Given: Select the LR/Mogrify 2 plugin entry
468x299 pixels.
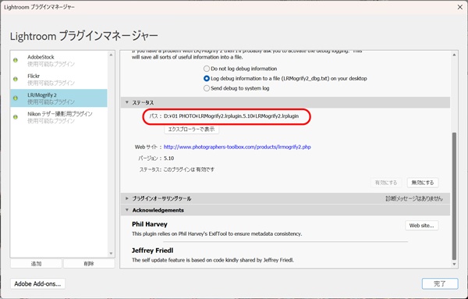Looking at the screenshot, I should point(58,98).
